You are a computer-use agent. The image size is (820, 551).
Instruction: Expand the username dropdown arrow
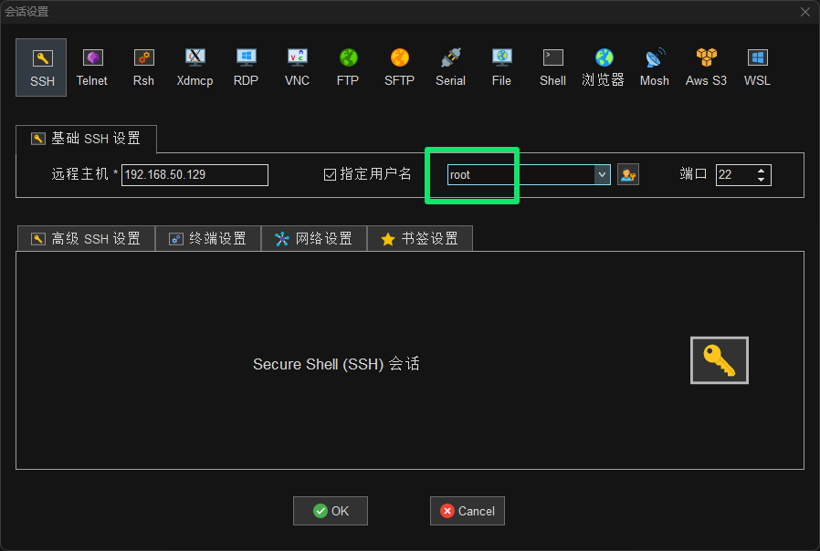click(602, 174)
